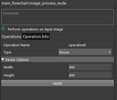Click the Operation Name label
117x100 pixels.
pos(17,45)
